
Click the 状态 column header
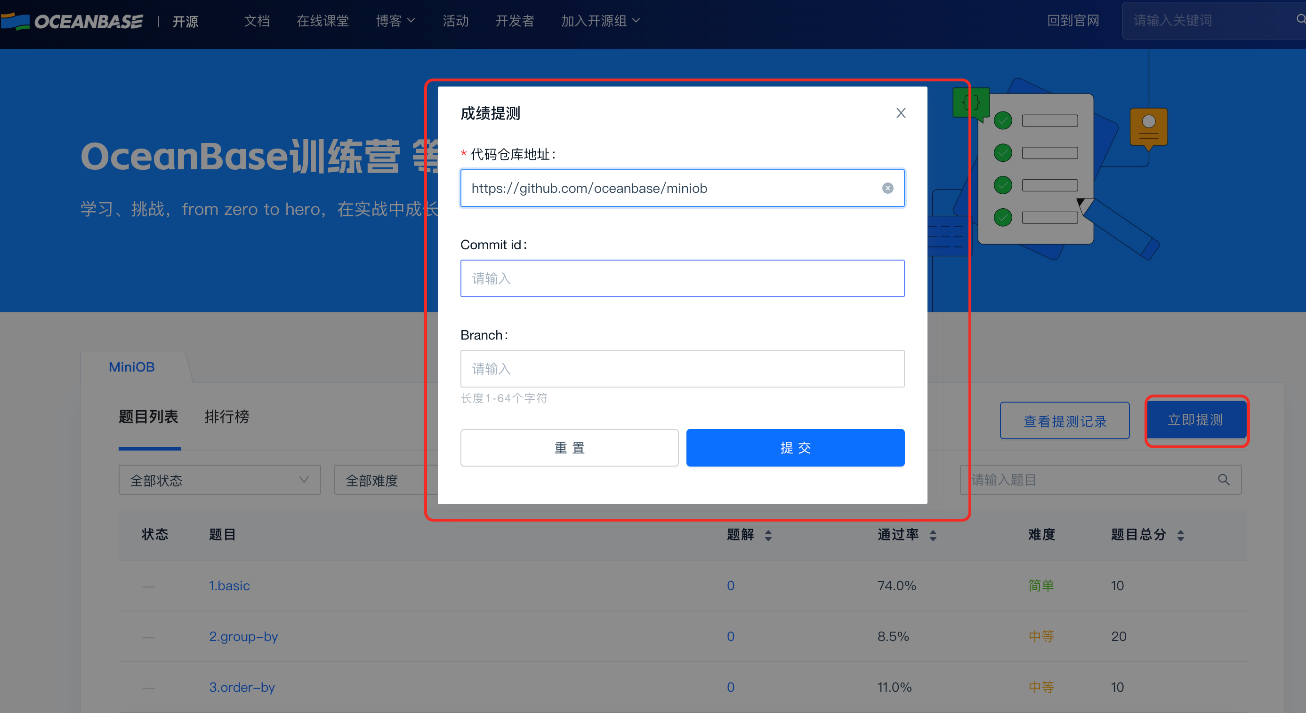coord(154,534)
